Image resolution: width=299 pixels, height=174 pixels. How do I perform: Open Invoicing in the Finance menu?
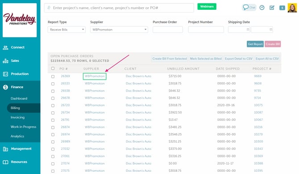pos(17,117)
